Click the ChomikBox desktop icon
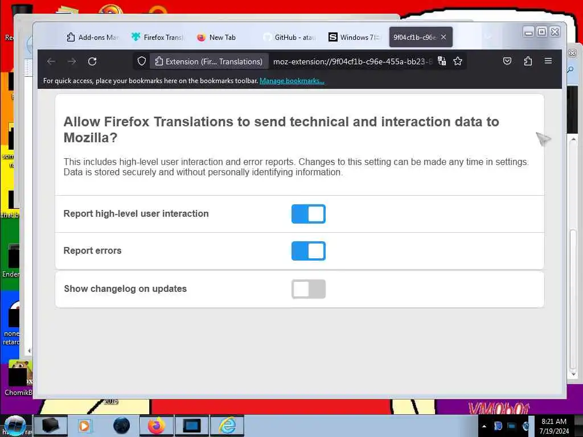Screen dimensions: 583x437 (x=18, y=378)
